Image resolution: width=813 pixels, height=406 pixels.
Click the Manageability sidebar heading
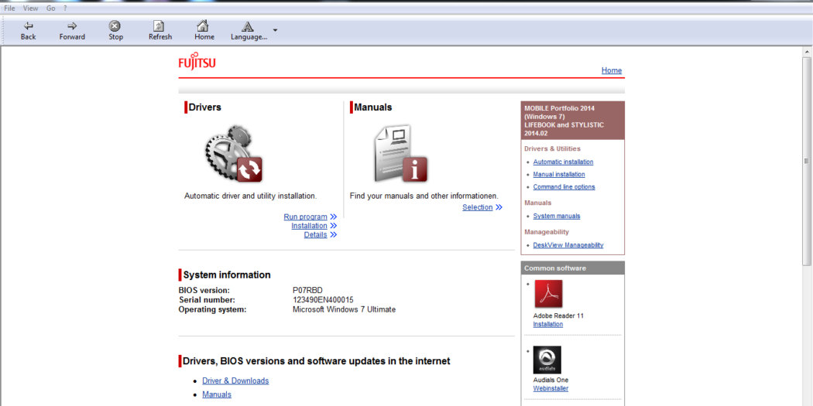547,231
